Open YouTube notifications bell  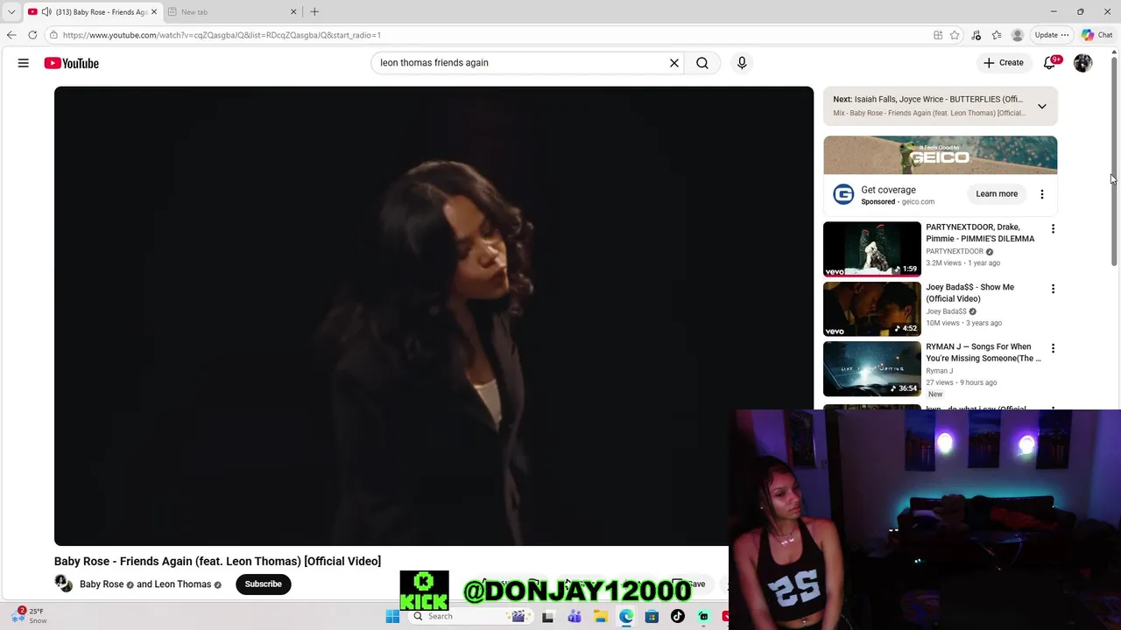(1049, 63)
